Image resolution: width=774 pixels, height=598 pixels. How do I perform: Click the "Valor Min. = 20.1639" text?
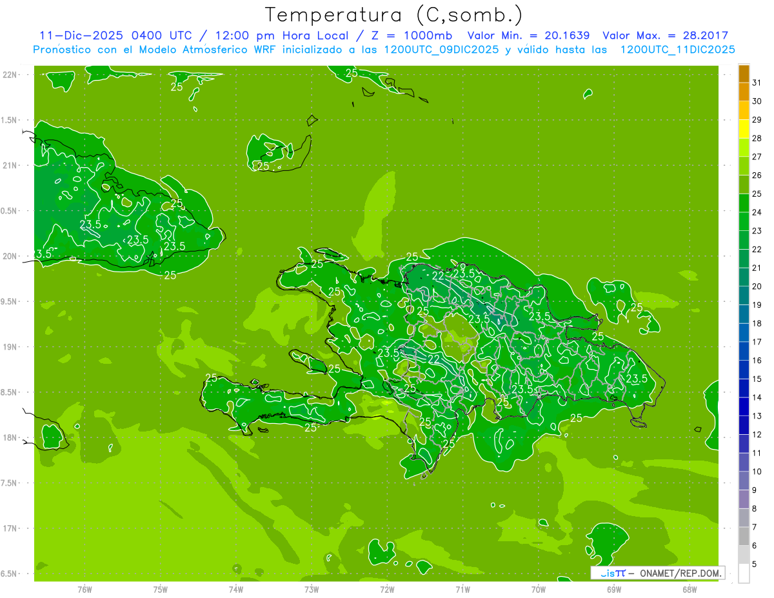(x=528, y=35)
